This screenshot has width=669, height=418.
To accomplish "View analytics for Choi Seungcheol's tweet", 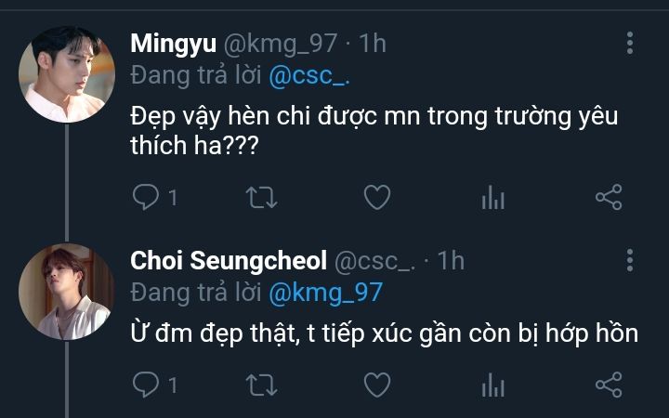I will [x=492, y=384].
